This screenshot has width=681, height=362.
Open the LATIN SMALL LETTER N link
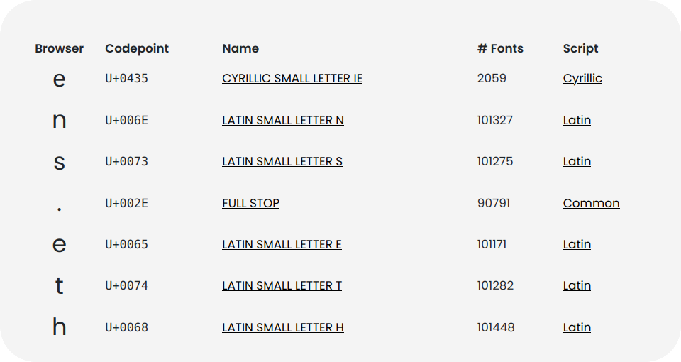point(283,120)
